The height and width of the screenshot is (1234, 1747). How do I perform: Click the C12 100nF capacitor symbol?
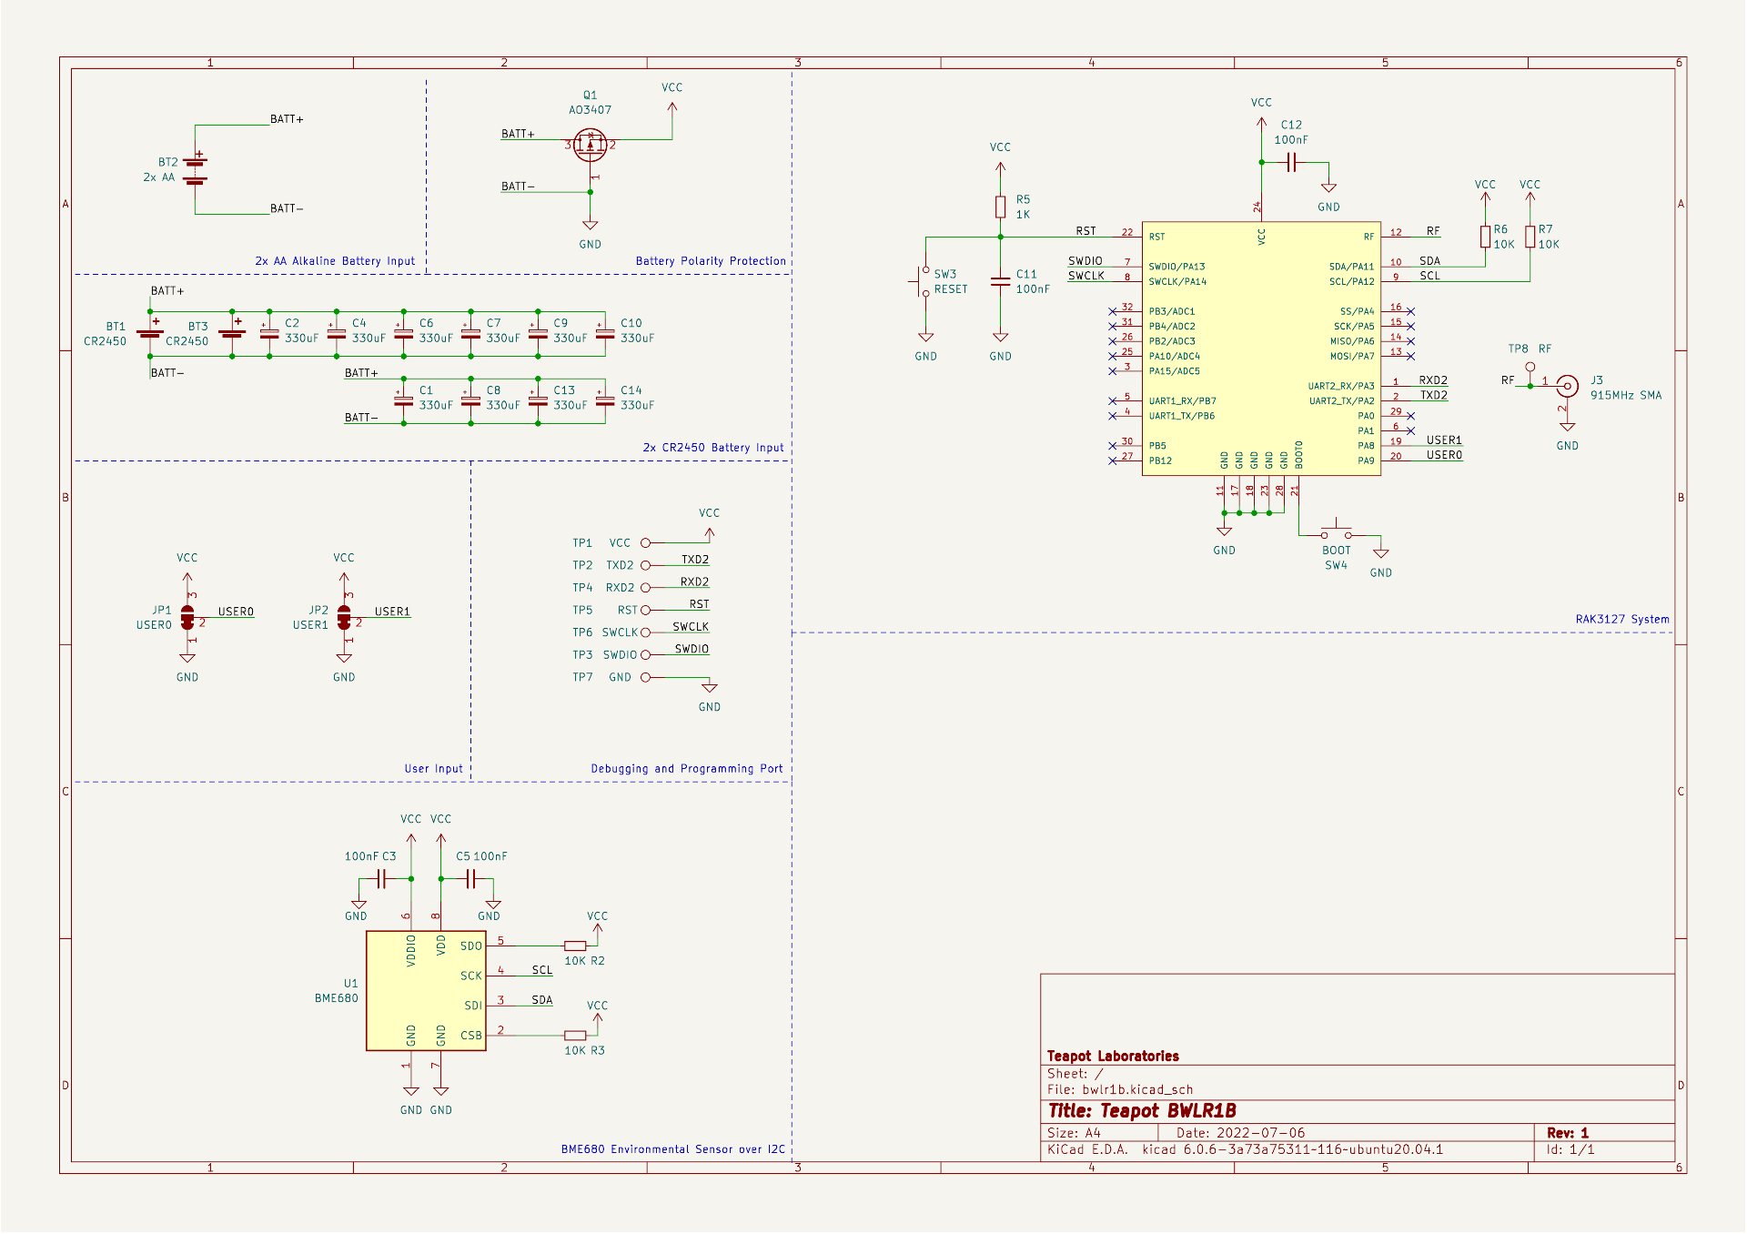click(1290, 163)
